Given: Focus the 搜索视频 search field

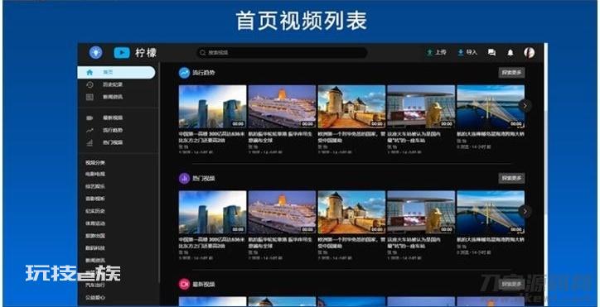Looking at the screenshot, I should click(x=282, y=52).
